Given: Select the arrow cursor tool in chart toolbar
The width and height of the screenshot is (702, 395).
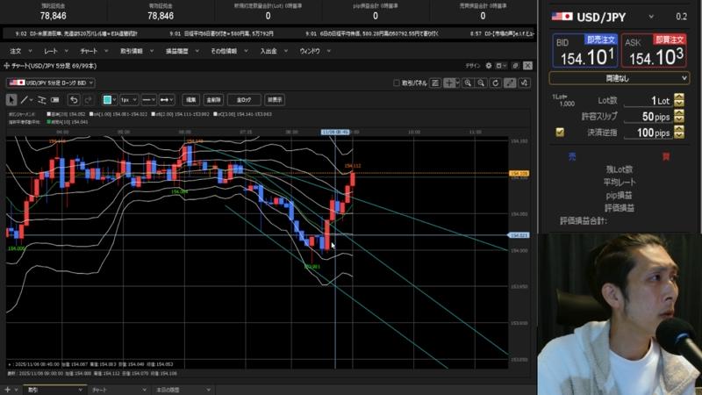Looking at the screenshot, I should point(11,99).
